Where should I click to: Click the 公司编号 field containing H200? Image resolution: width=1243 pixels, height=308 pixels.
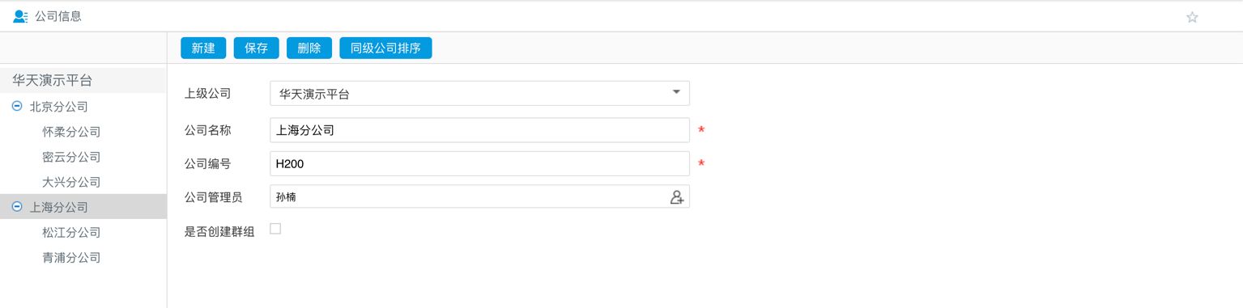[479, 163]
